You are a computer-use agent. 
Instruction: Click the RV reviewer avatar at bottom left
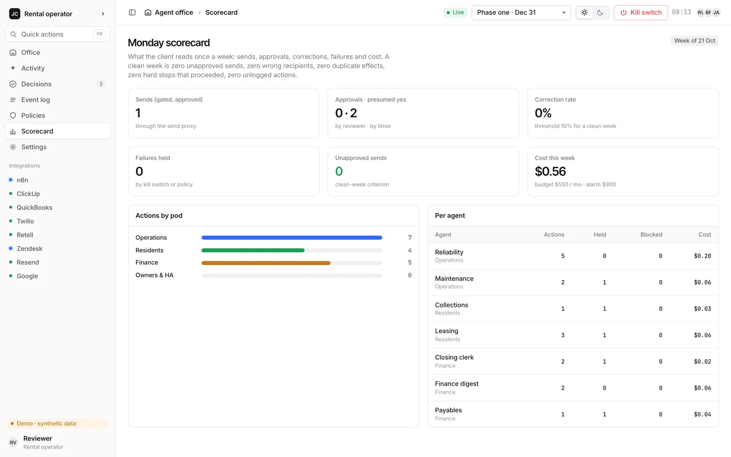point(13,442)
